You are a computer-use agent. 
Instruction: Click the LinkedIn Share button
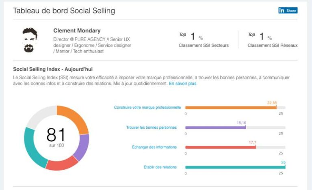288,11
